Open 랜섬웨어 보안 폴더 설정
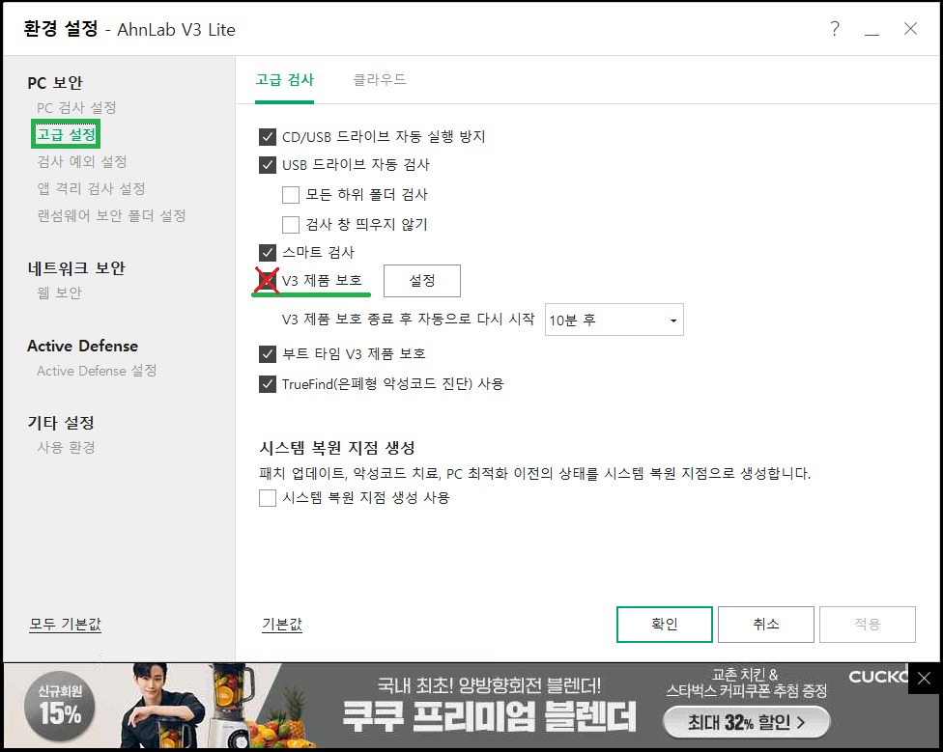 (x=111, y=215)
